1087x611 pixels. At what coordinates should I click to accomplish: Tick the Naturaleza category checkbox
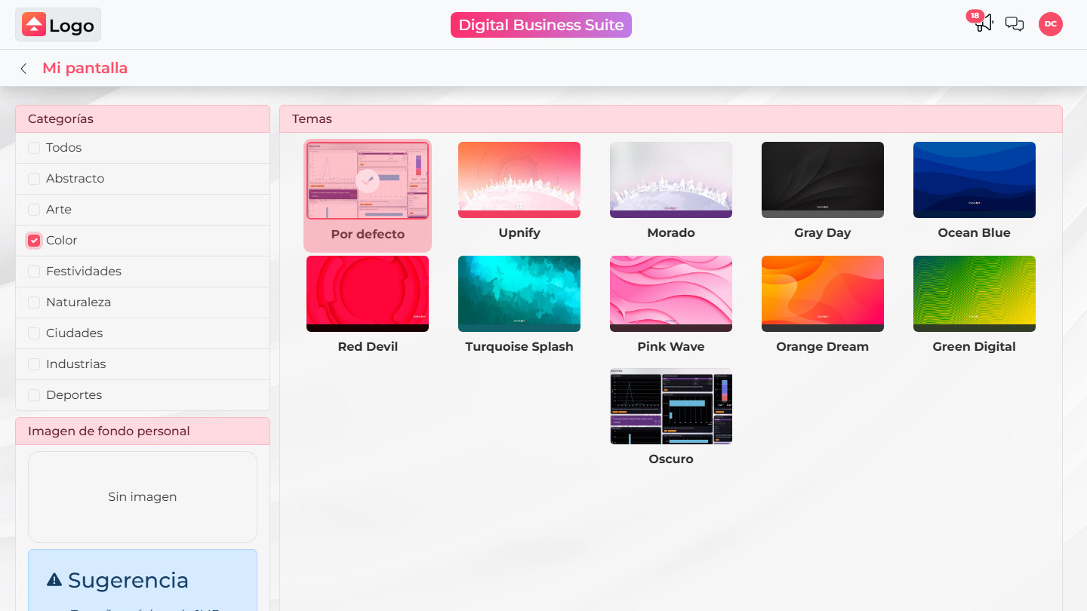point(34,302)
